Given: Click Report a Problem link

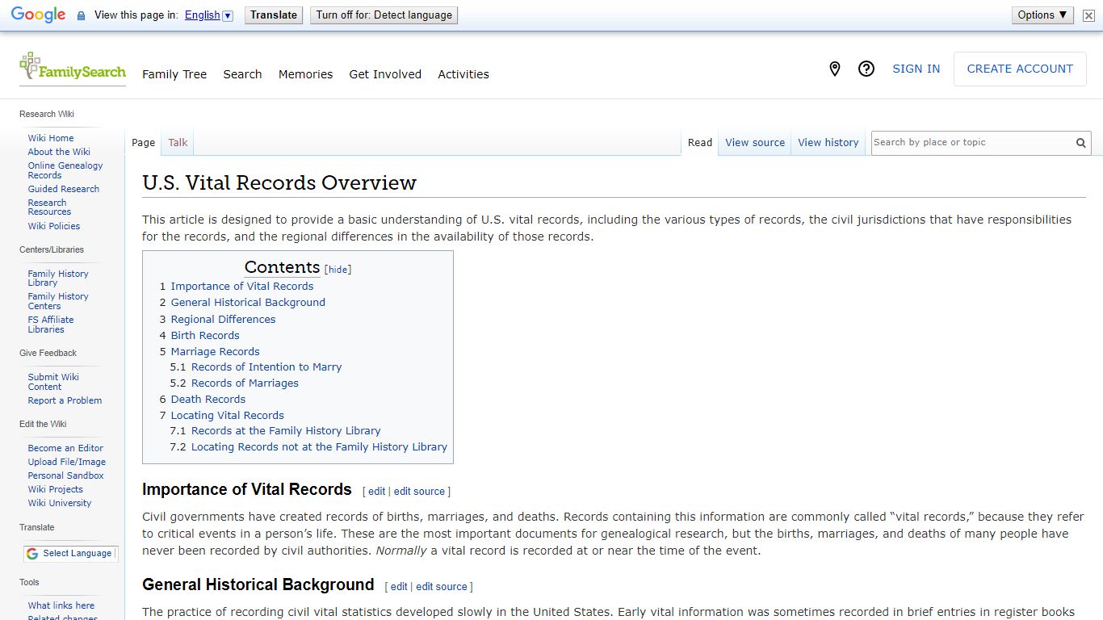Looking at the screenshot, I should pyautogui.click(x=65, y=400).
